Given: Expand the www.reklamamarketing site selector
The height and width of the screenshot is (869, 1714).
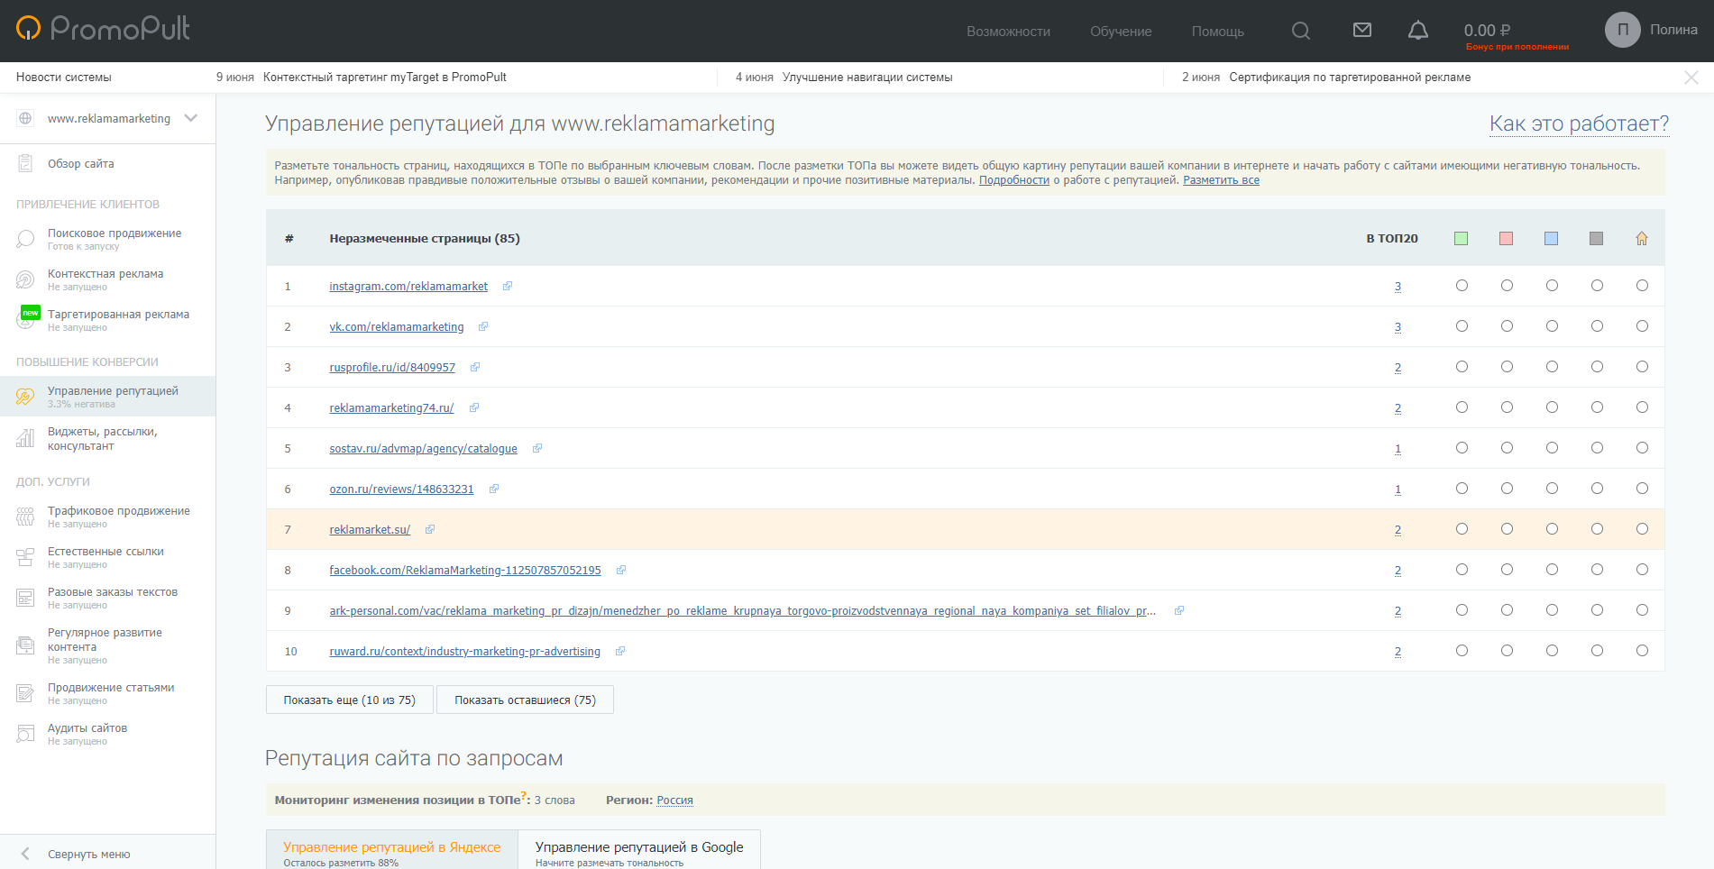Looking at the screenshot, I should (190, 118).
